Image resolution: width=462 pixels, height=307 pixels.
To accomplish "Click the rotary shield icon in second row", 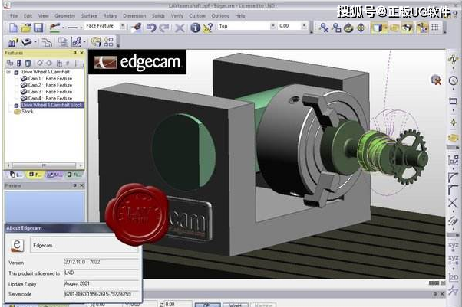I will click(96, 42).
